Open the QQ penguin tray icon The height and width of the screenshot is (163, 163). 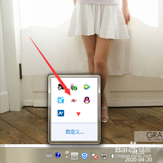pyautogui.click(x=87, y=100)
